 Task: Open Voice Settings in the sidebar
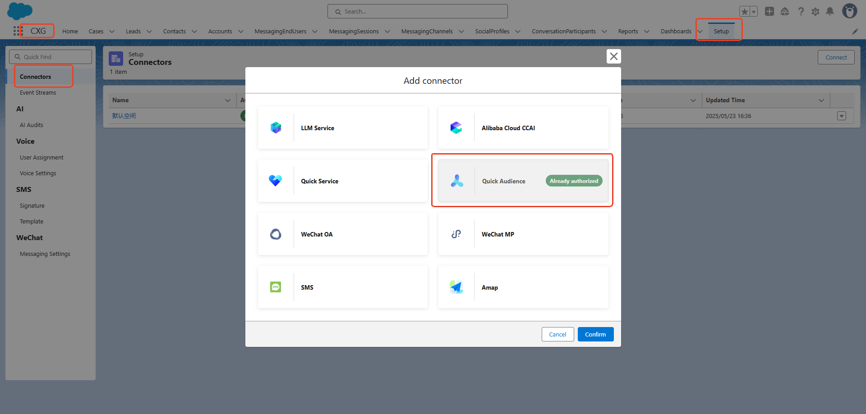click(38, 173)
